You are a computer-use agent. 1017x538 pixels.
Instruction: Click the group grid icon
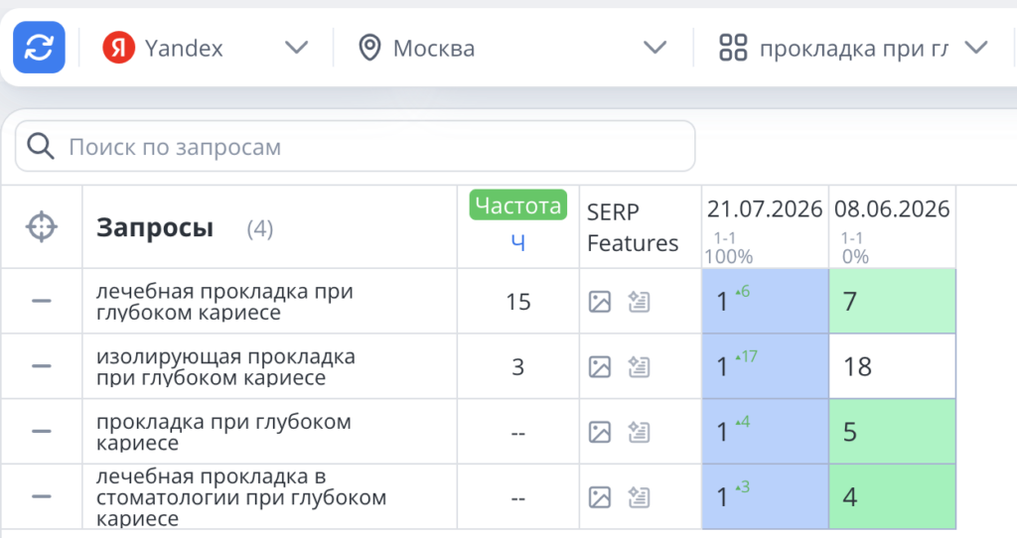(x=734, y=48)
